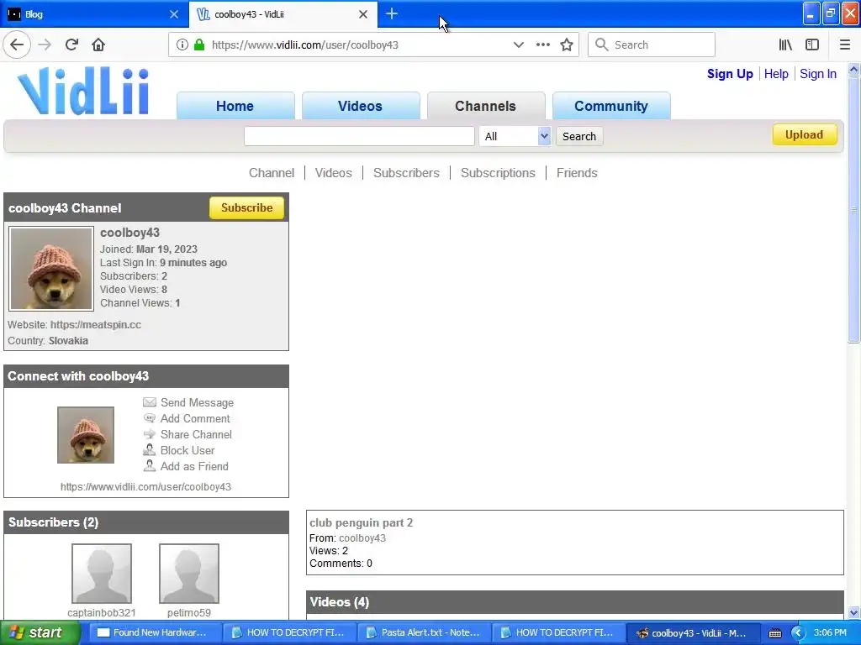The image size is (861, 645).
Task: Select the Friends sub-navigation link
Action: [577, 173]
